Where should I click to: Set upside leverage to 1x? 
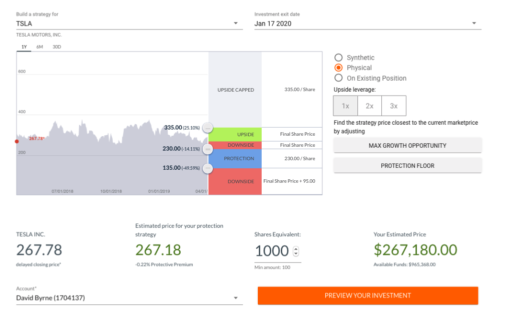coord(345,106)
